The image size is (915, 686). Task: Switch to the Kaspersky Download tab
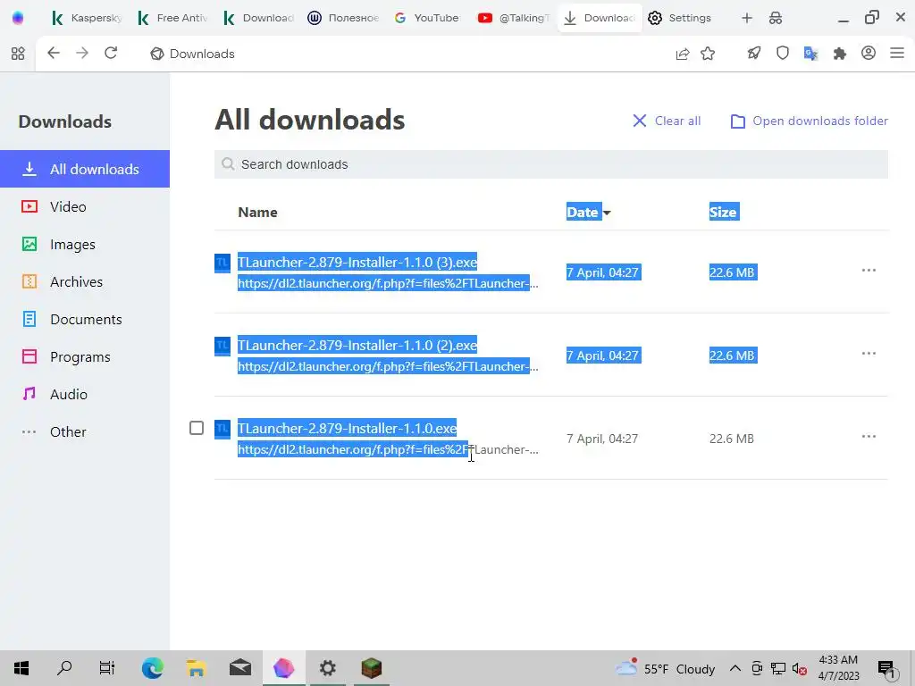258,18
